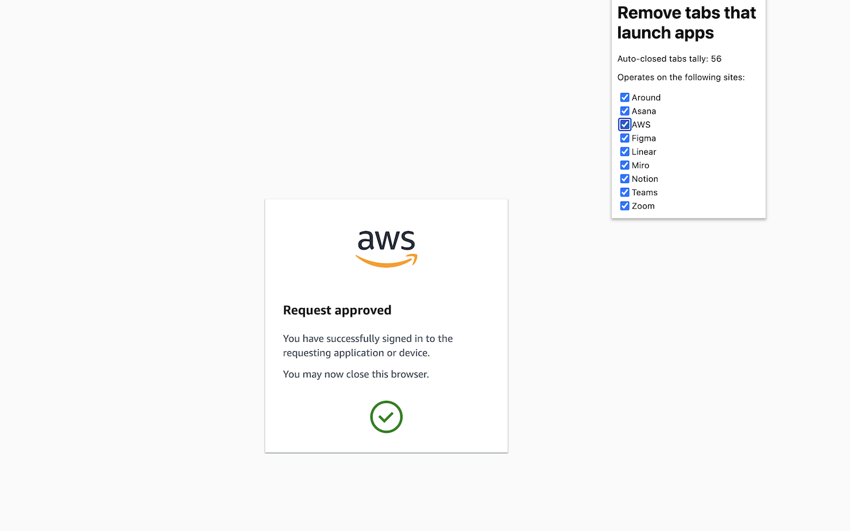The width and height of the screenshot is (850, 531).
Task: Toggle the Notion checkbox off
Action: [625, 179]
